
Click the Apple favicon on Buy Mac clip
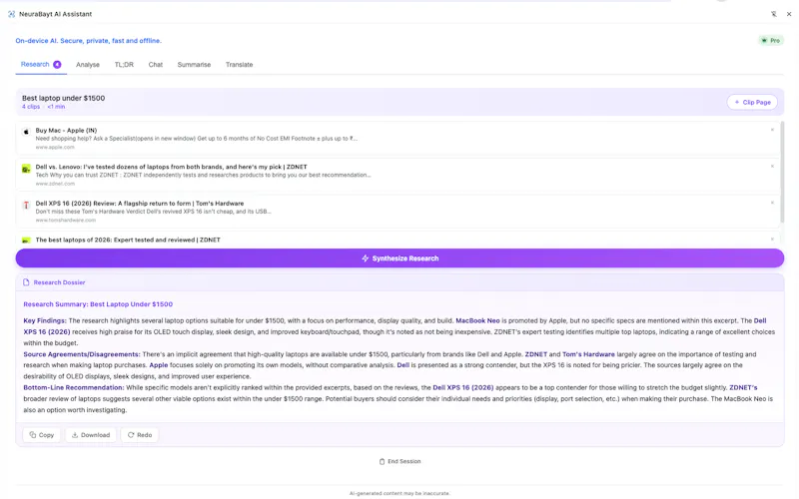pyautogui.click(x=26, y=132)
